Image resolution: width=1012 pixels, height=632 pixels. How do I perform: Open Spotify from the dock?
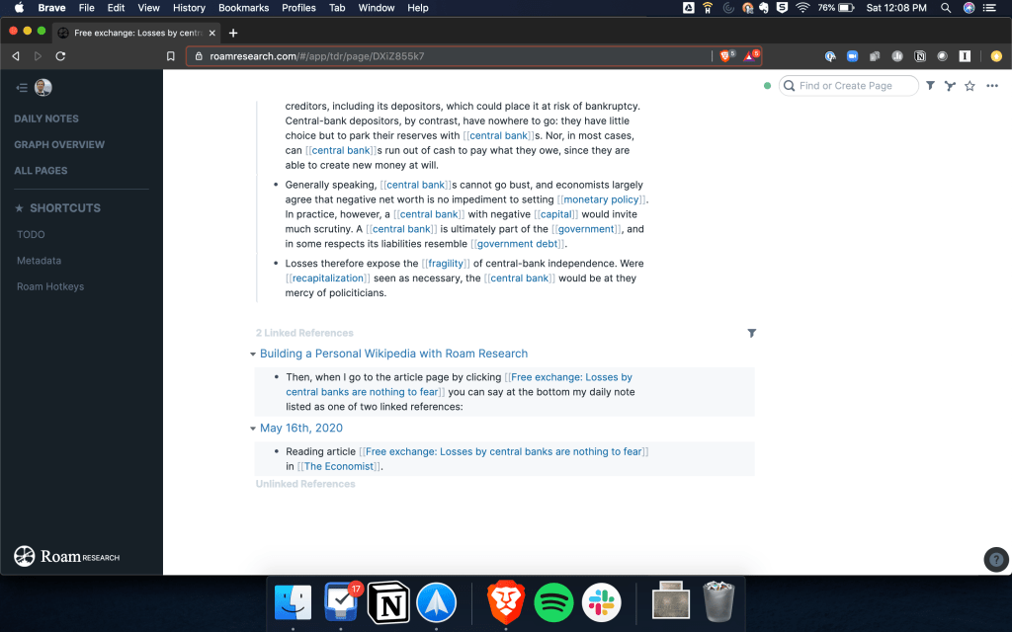point(553,601)
